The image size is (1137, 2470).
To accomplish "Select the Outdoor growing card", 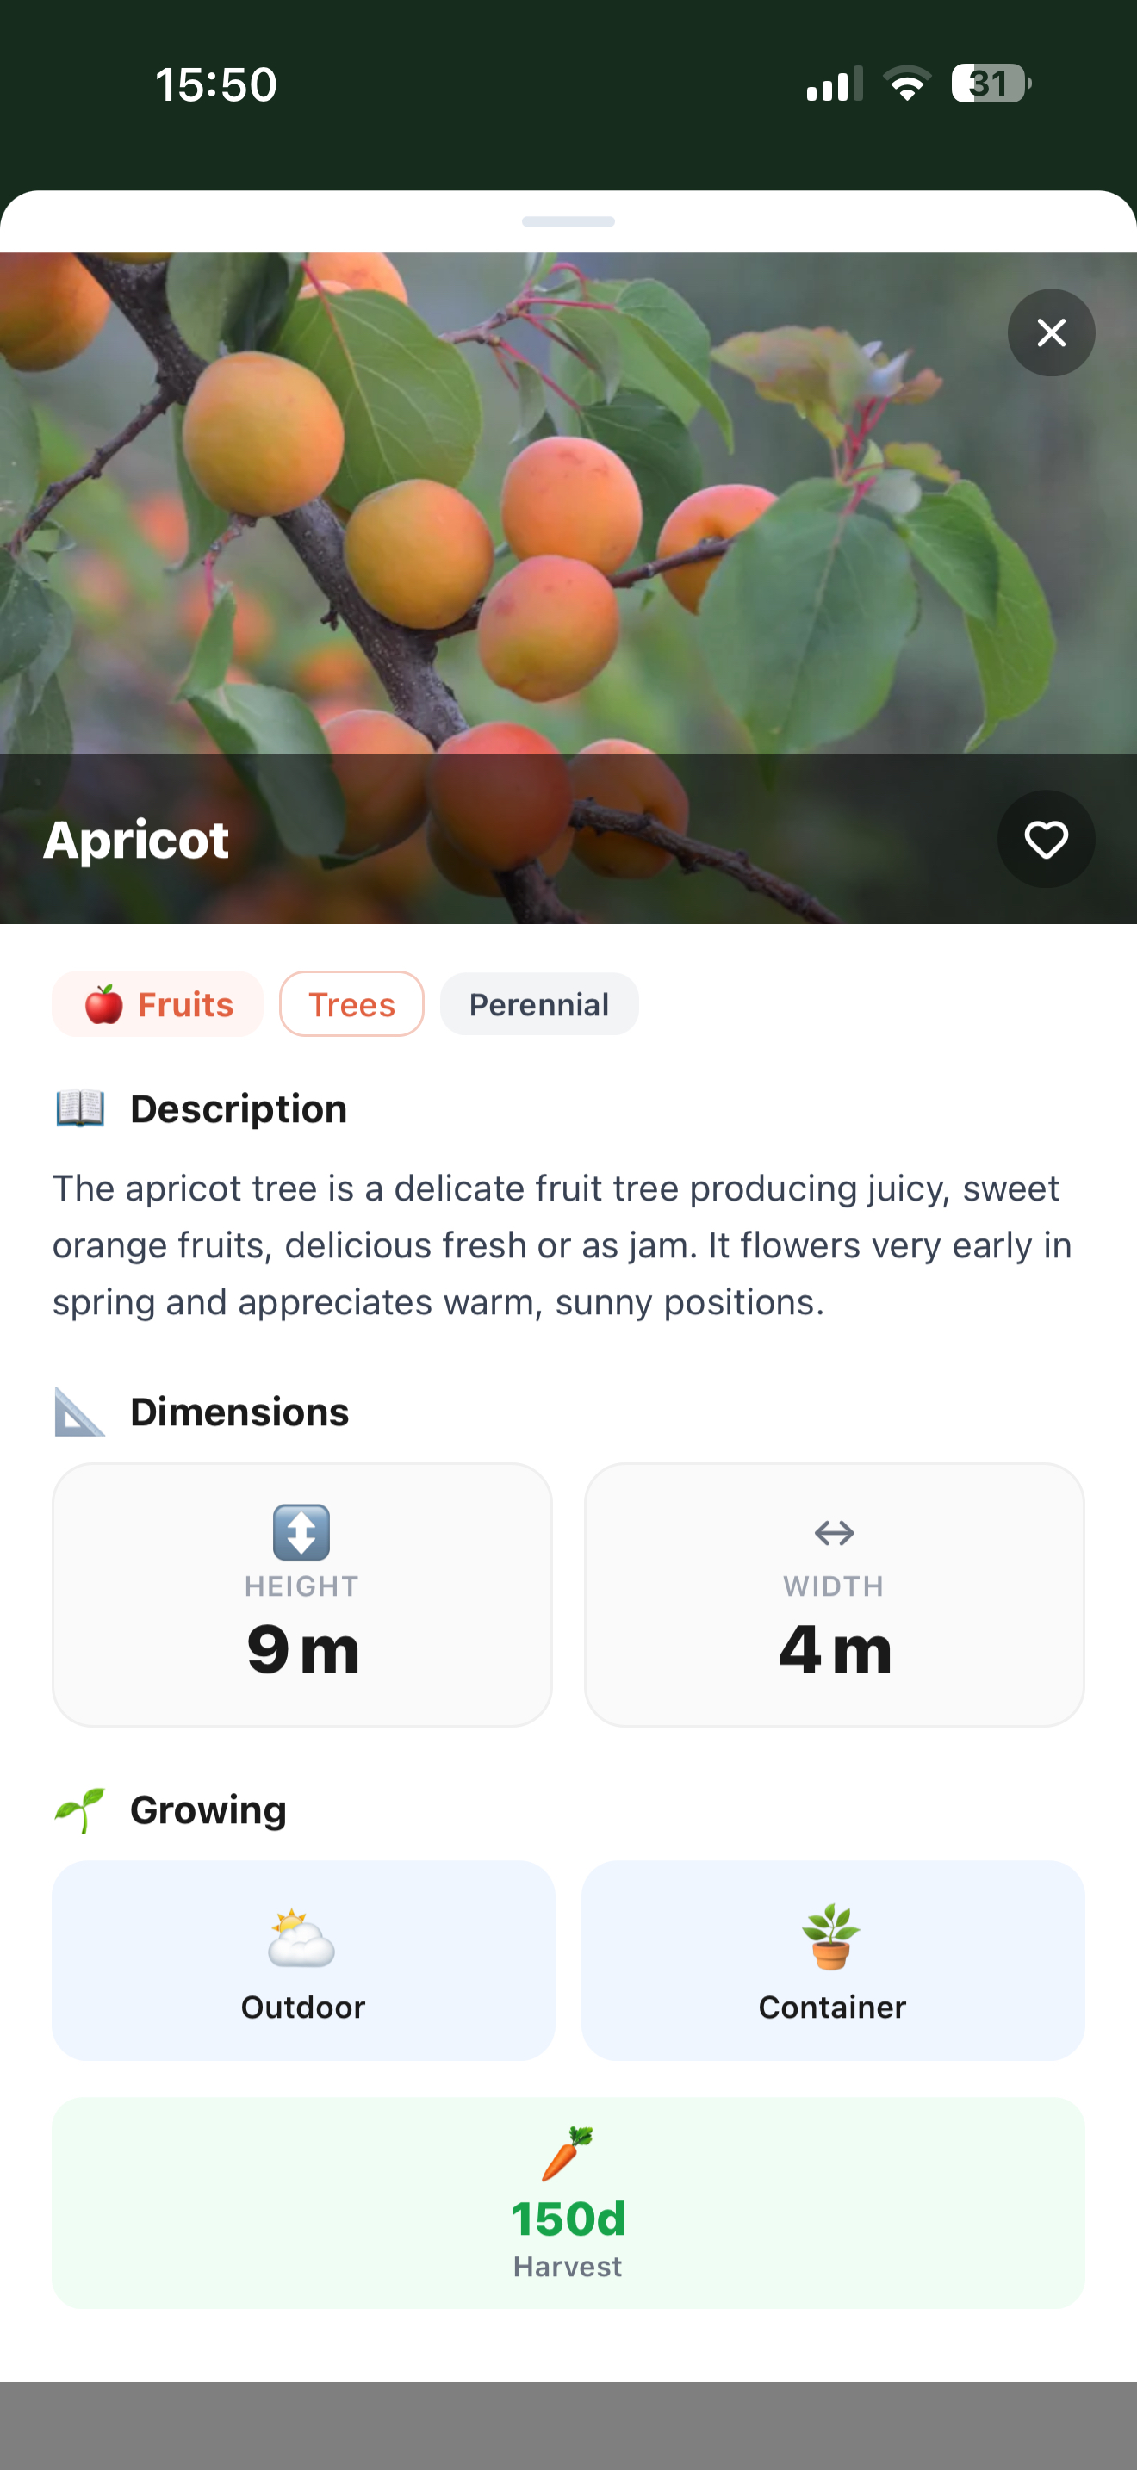I will point(303,1960).
